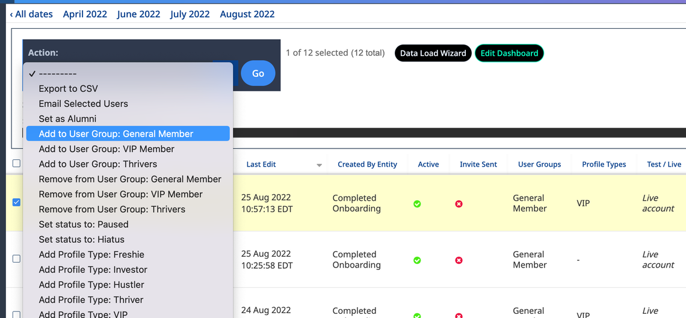The height and width of the screenshot is (318, 686).
Task: Select Remove from User Group: General Member
Action: click(x=128, y=179)
